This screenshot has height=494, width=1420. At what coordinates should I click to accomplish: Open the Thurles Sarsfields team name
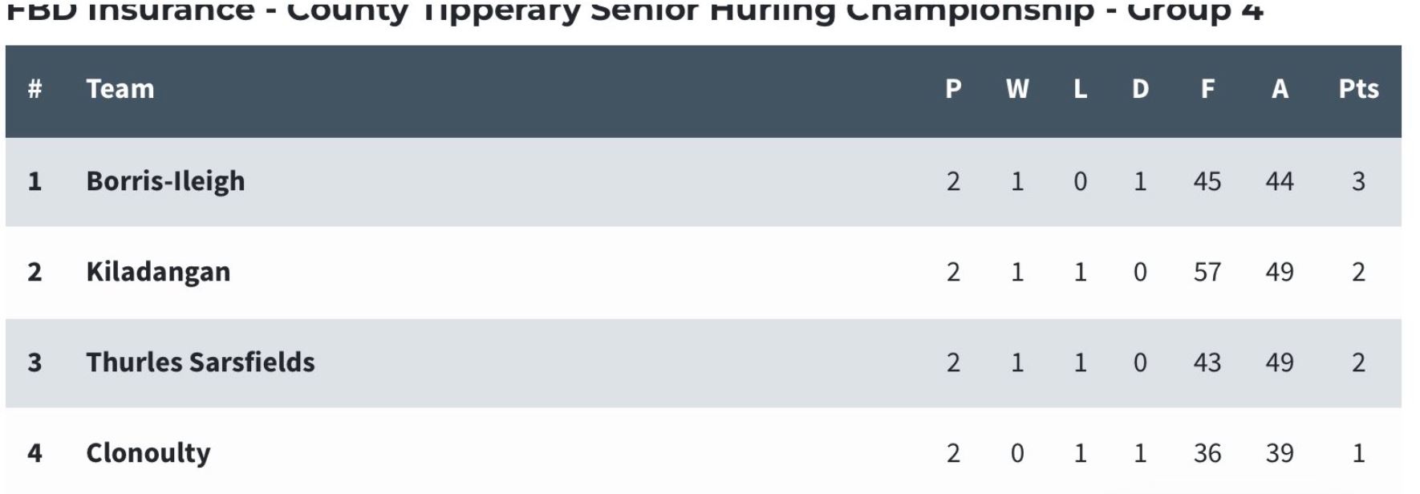(201, 362)
